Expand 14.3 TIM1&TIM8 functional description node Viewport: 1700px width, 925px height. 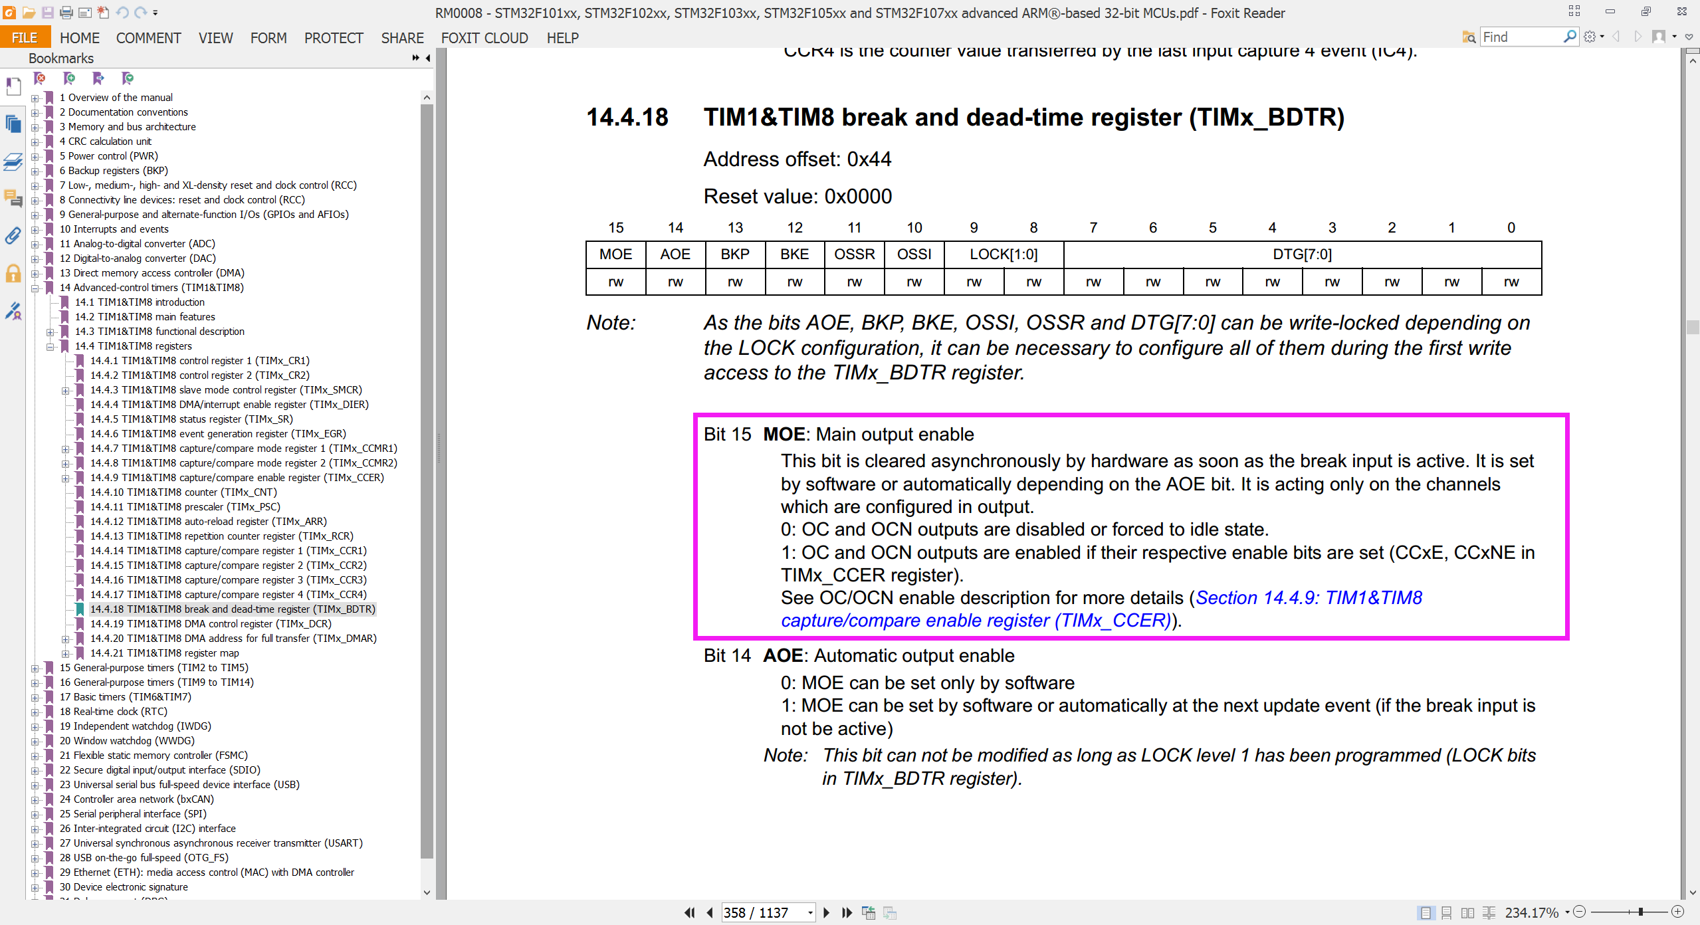(x=51, y=332)
